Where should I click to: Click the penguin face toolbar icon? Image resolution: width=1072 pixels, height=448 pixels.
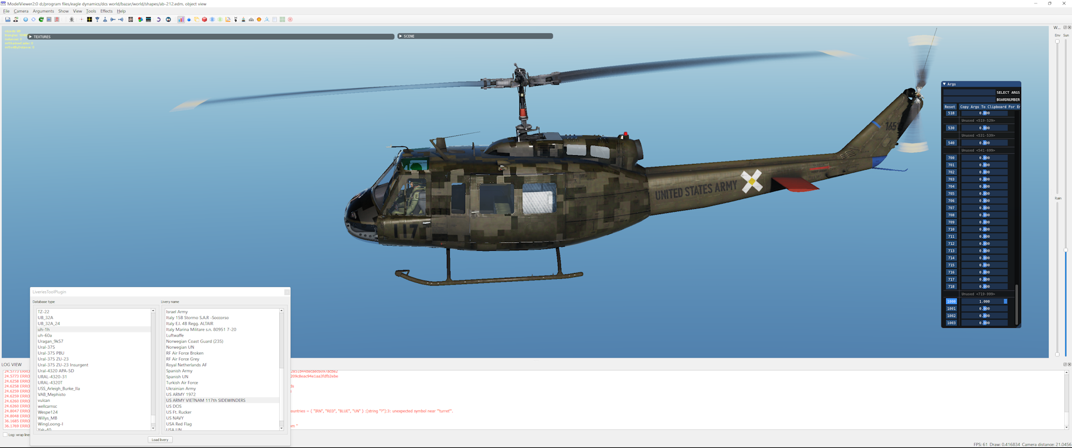pyautogui.click(x=168, y=19)
